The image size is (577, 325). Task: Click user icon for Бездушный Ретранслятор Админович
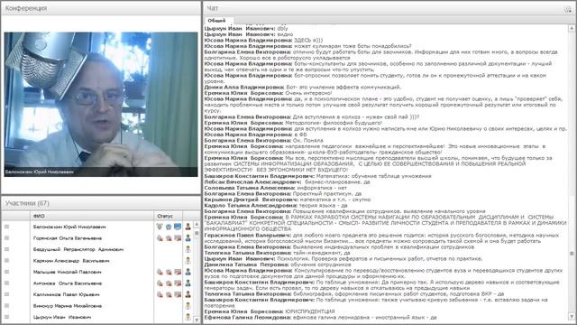point(188,249)
